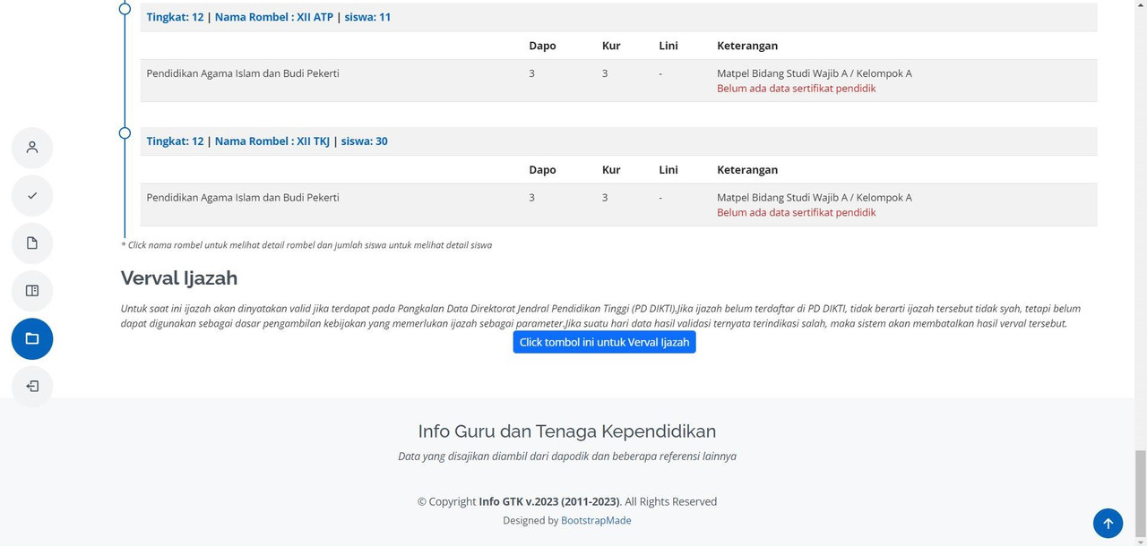
Task: Click red sertifikat pendidik warning in XII TKJ
Action: point(797,213)
